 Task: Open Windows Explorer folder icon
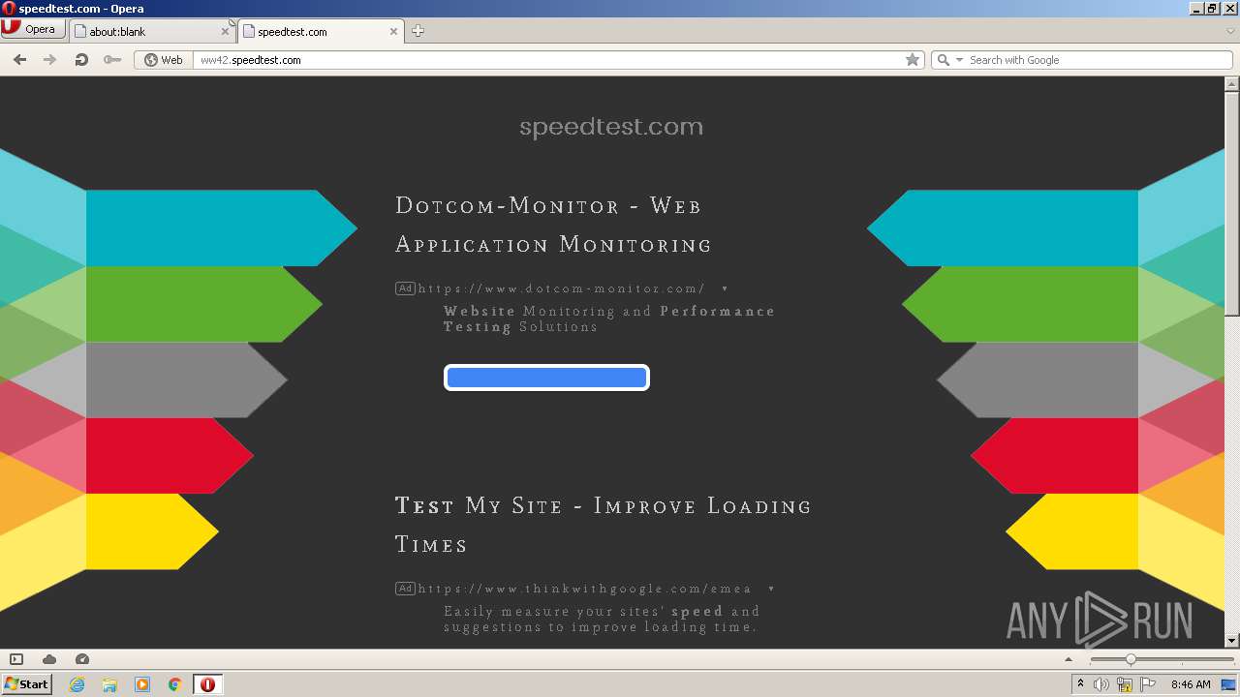click(109, 684)
